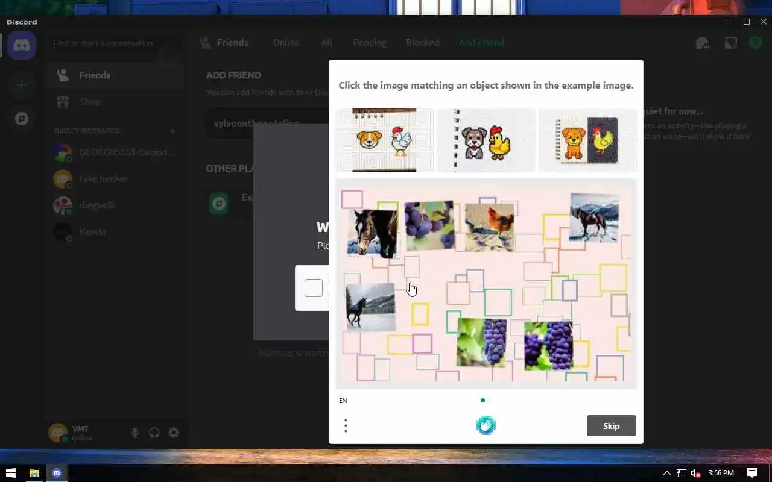Screen dimensions: 772x482
Task: Open the Pending tab
Action: 370,43
